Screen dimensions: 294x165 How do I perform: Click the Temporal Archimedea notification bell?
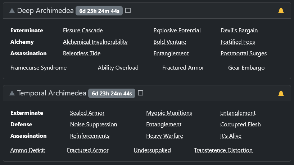[x=281, y=93]
